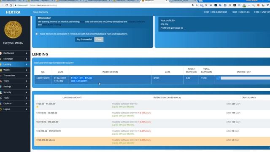
Task: Open the Team sidebar item
Action: (15, 81)
